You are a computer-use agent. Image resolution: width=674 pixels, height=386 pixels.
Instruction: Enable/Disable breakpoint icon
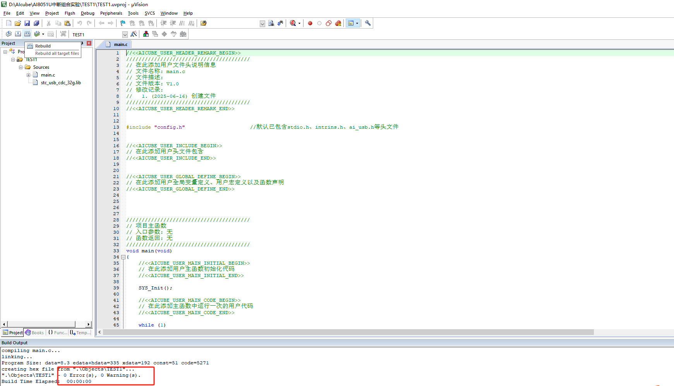coord(319,23)
